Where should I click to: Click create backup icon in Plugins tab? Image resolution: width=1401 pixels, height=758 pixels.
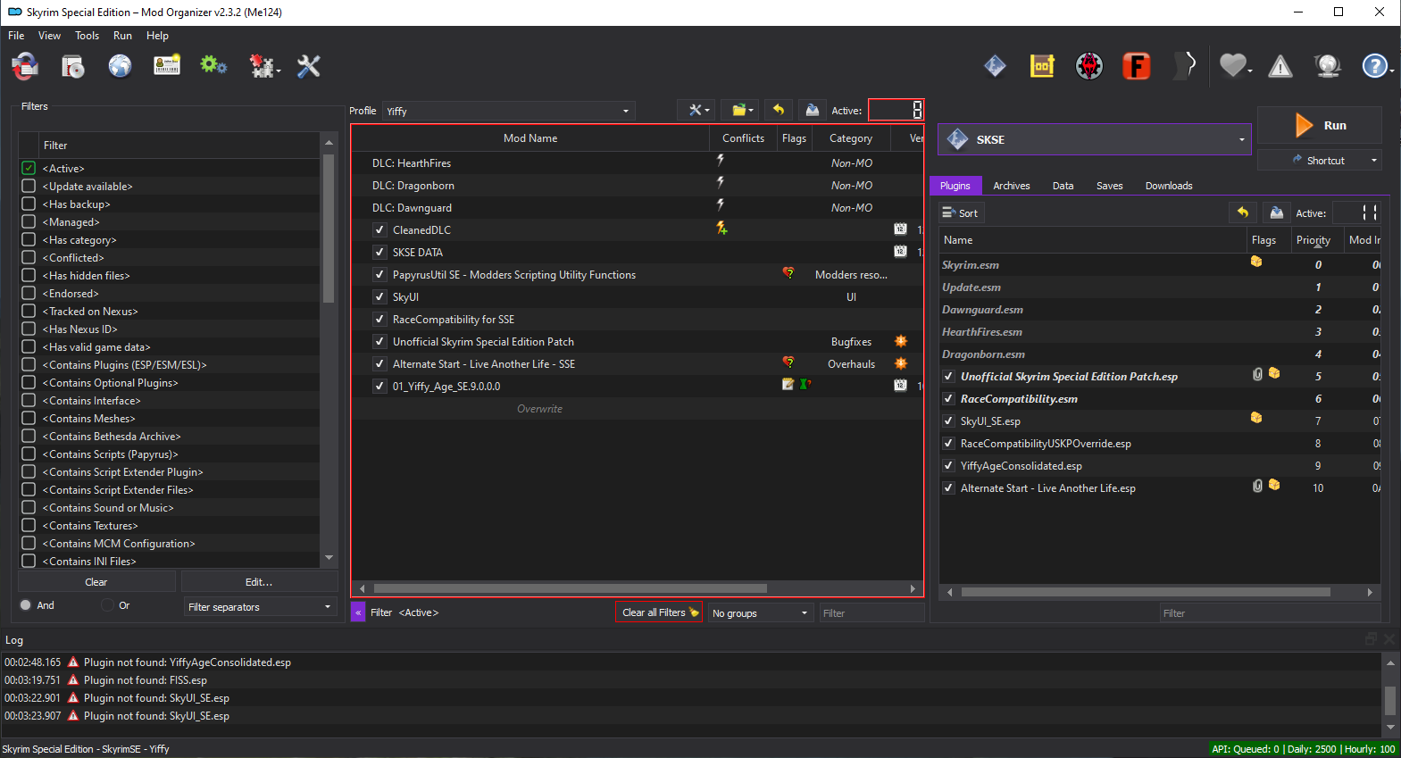coord(1277,212)
